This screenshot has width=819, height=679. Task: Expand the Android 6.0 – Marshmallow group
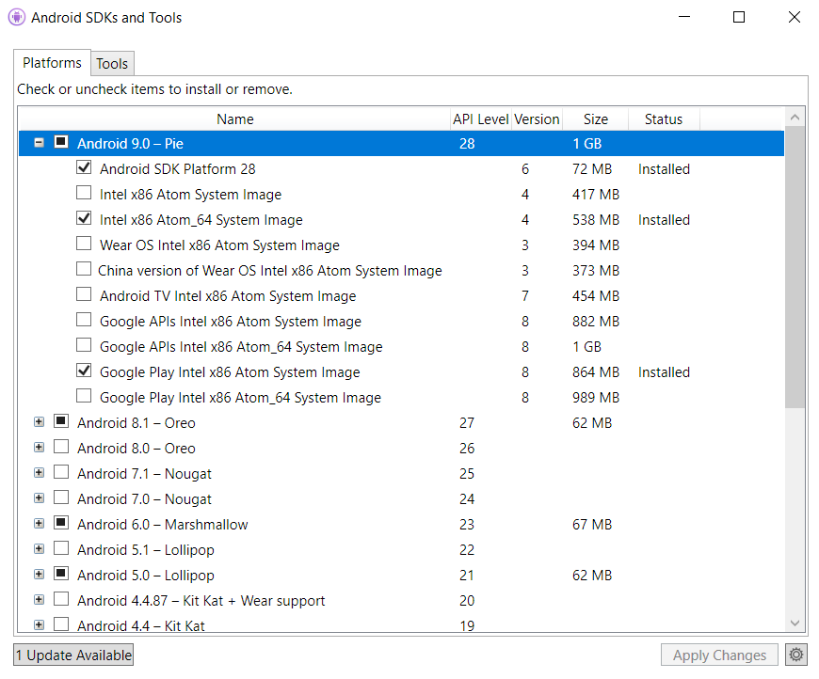pyautogui.click(x=39, y=524)
